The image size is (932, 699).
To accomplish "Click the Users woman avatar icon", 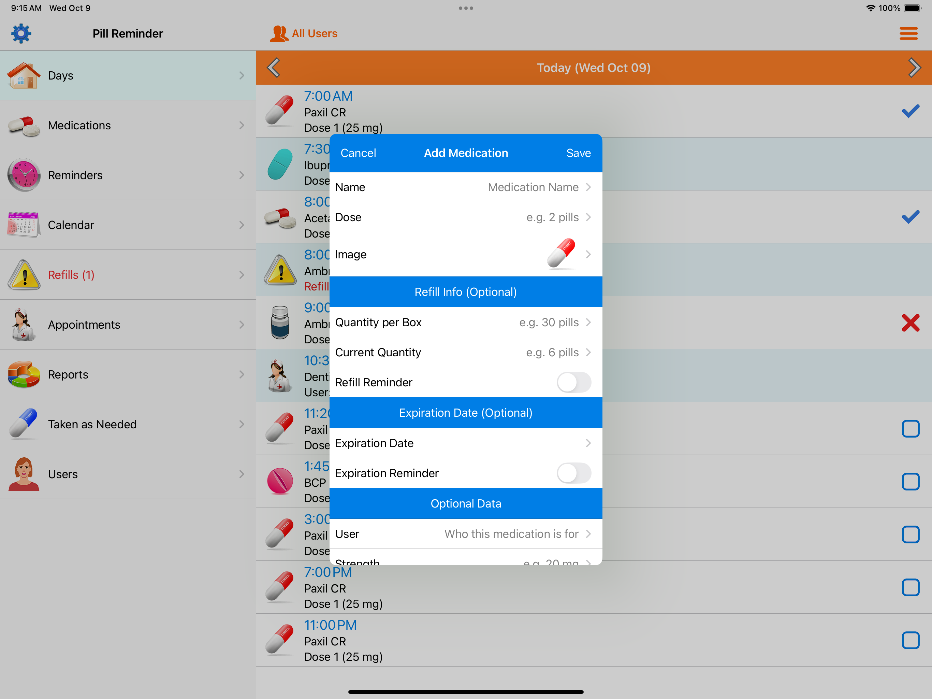I will tap(24, 474).
